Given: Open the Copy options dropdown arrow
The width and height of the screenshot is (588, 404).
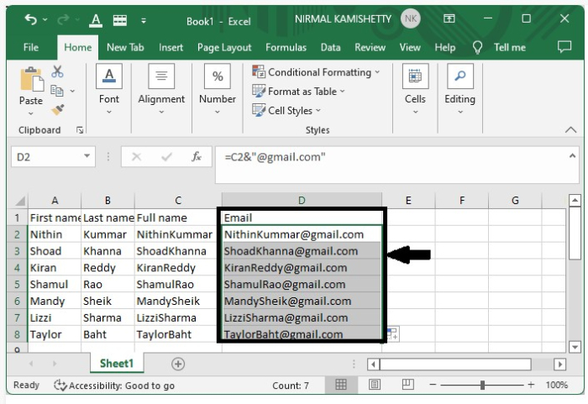Looking at the screenshot, I should tap(72, 91).
